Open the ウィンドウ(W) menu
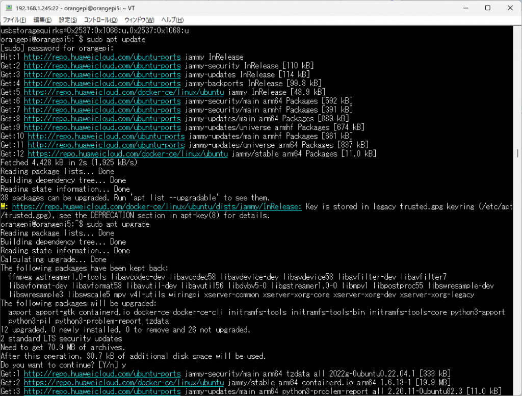Viewport: 522px width, 396px height. click(x=139, y=20)
